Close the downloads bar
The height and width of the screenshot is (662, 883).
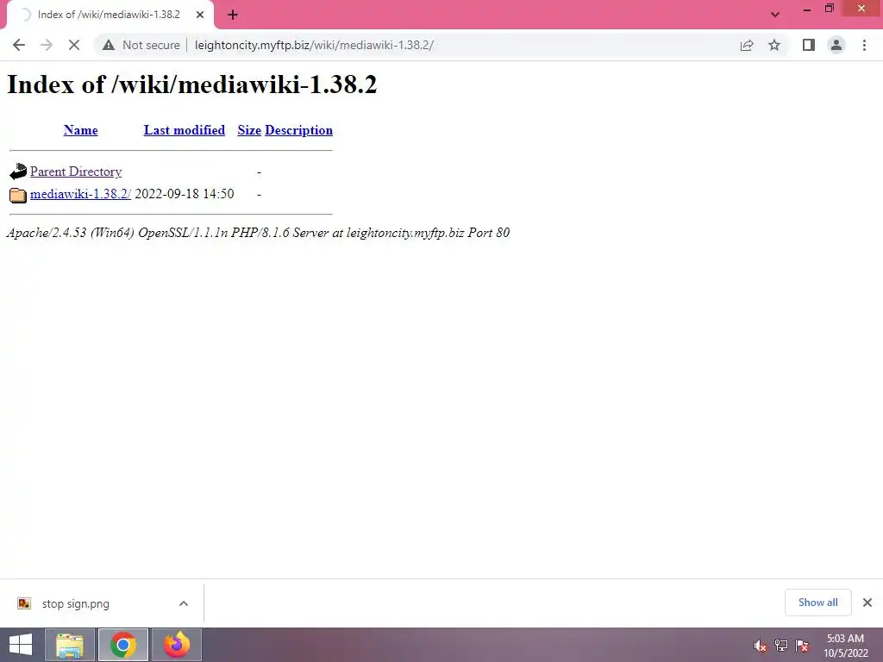pyautogui.click(x=867, y=603)
